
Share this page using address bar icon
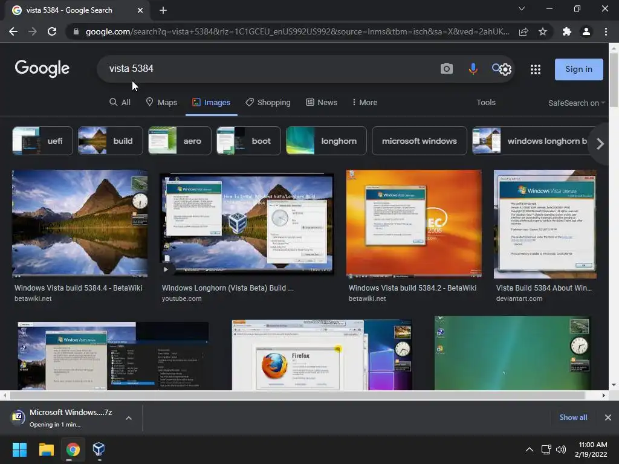click(x=523, y=31)
